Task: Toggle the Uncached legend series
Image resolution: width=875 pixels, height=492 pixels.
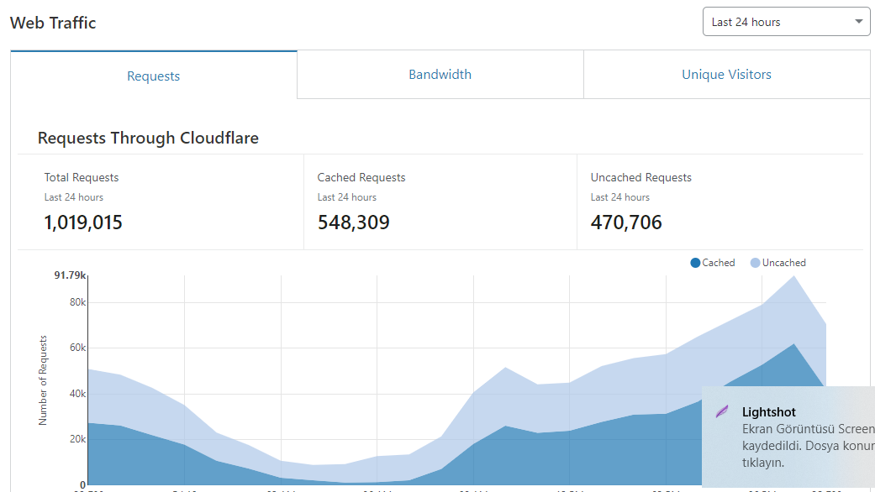Action: click(x=777, y=263)
